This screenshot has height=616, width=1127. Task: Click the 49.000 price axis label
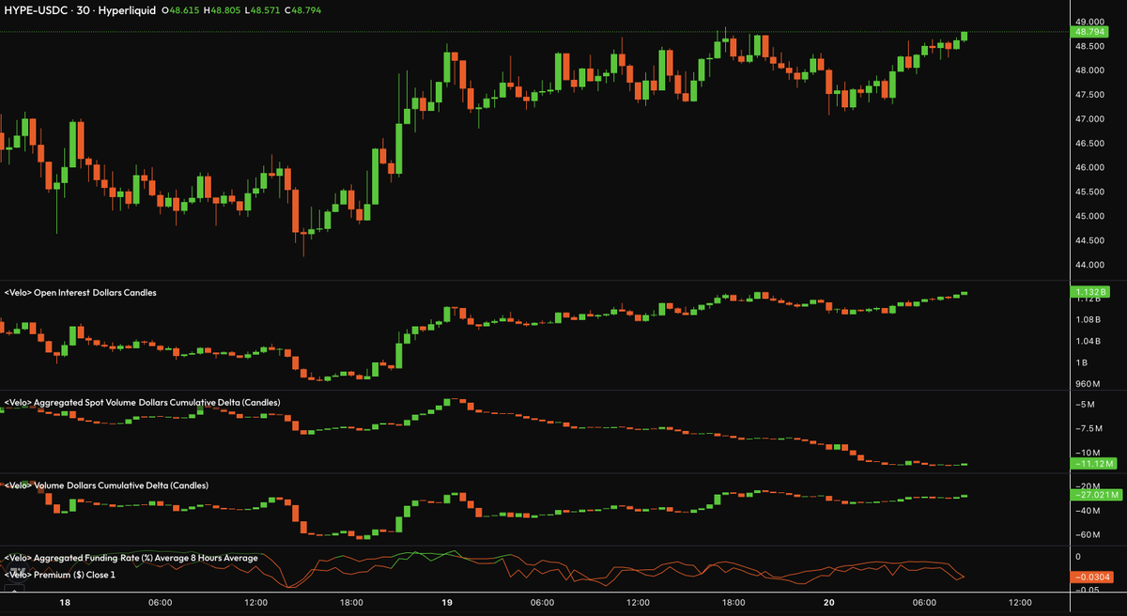tap(1089, 22)
